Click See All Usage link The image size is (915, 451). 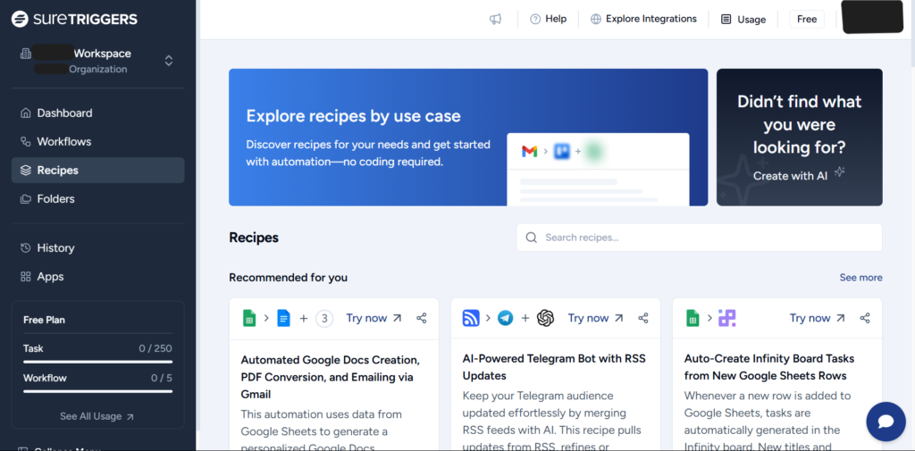click(97, 416)
